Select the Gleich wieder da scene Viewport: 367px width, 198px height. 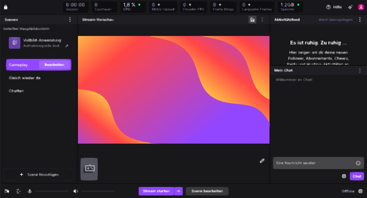click(x=25, y=78)
